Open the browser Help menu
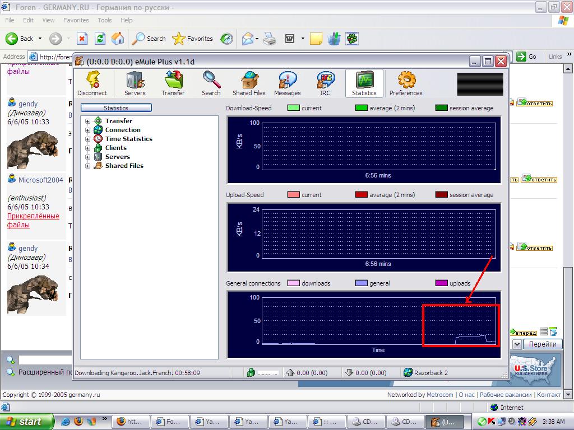 tap(126, 20)
